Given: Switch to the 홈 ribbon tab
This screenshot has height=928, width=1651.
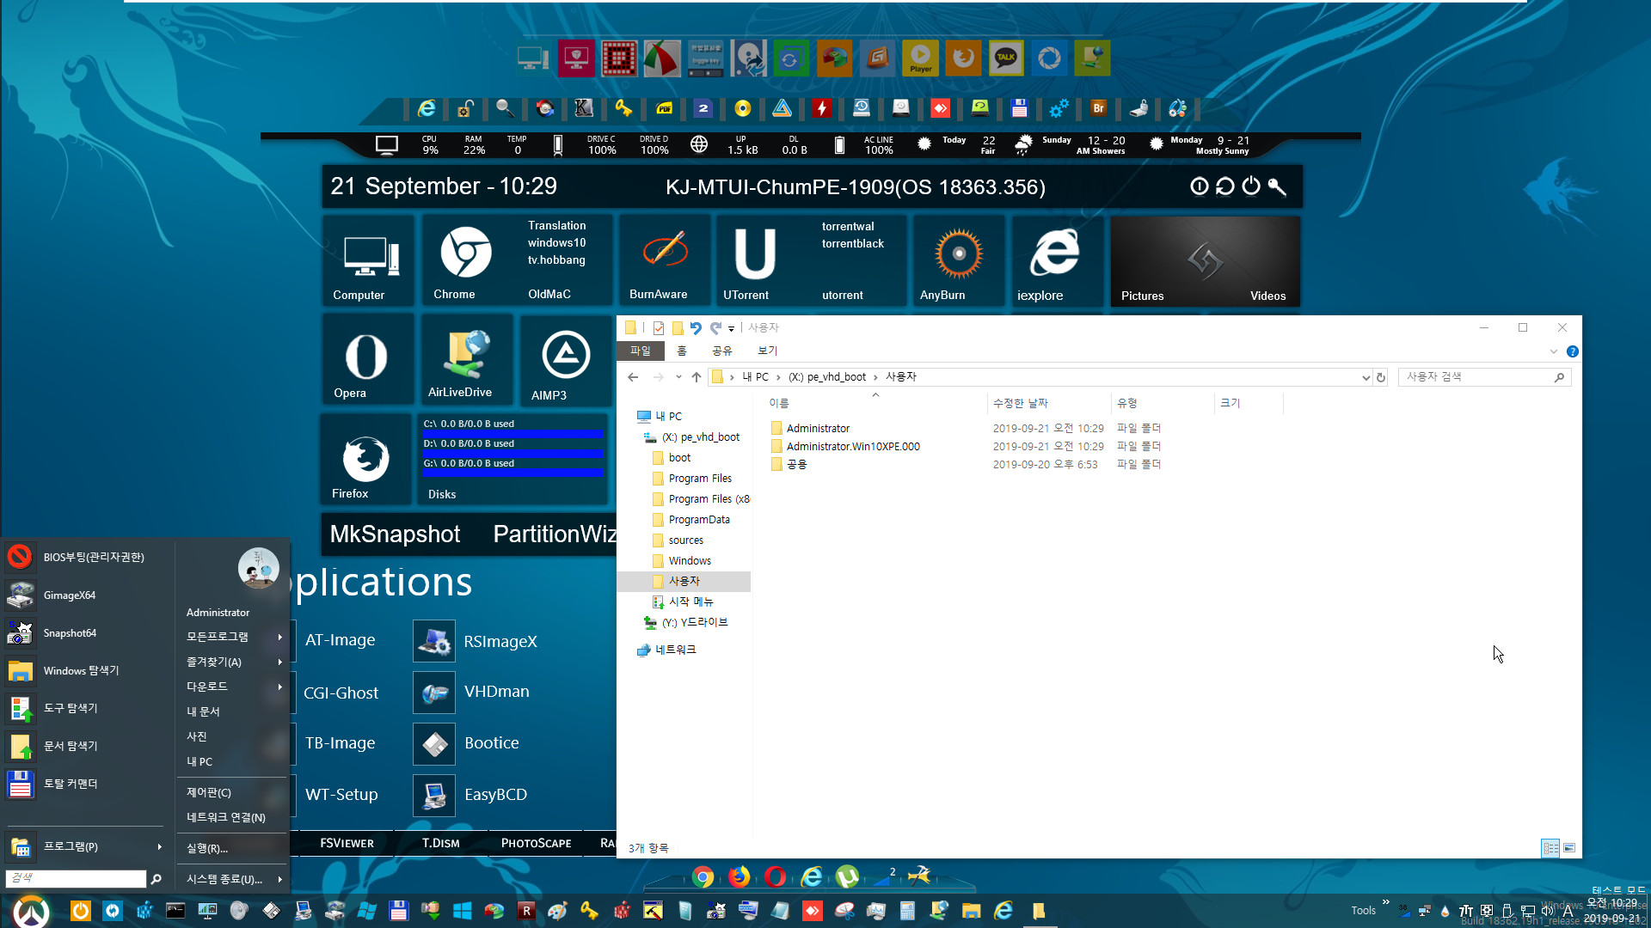Looking at the screenshot, I should click(682, 351).
